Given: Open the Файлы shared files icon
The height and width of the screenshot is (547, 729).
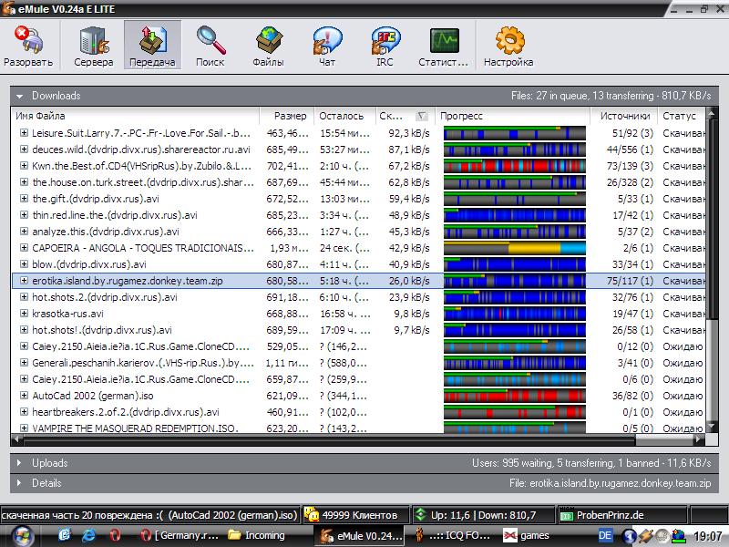Looking at the screenshot, I should tap(269, 40).
